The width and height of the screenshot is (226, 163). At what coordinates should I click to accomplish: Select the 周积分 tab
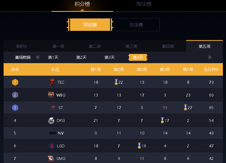pos(22,46)
